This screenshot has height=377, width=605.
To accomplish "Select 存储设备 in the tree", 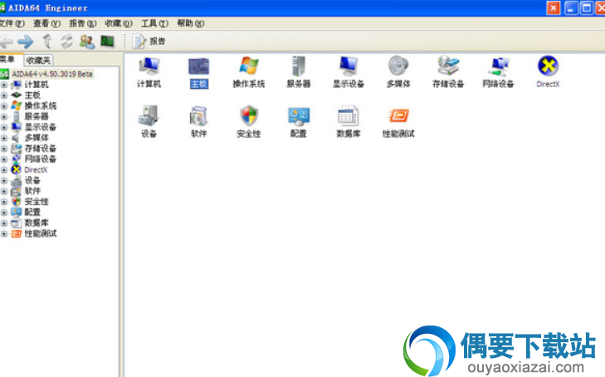I will [x=41, y=149].
